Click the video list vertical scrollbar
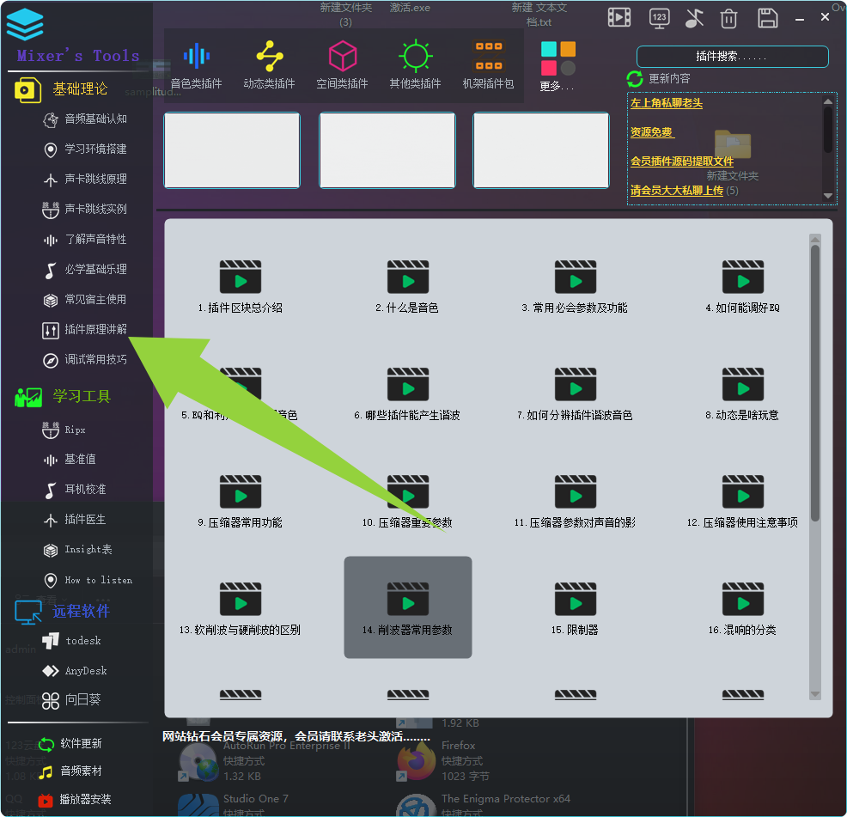 pos(814,384)
